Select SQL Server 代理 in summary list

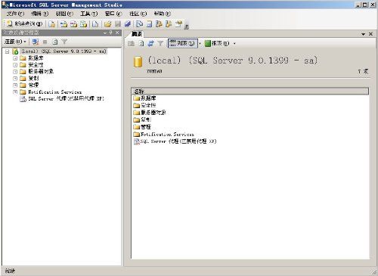tap(175, 141)
